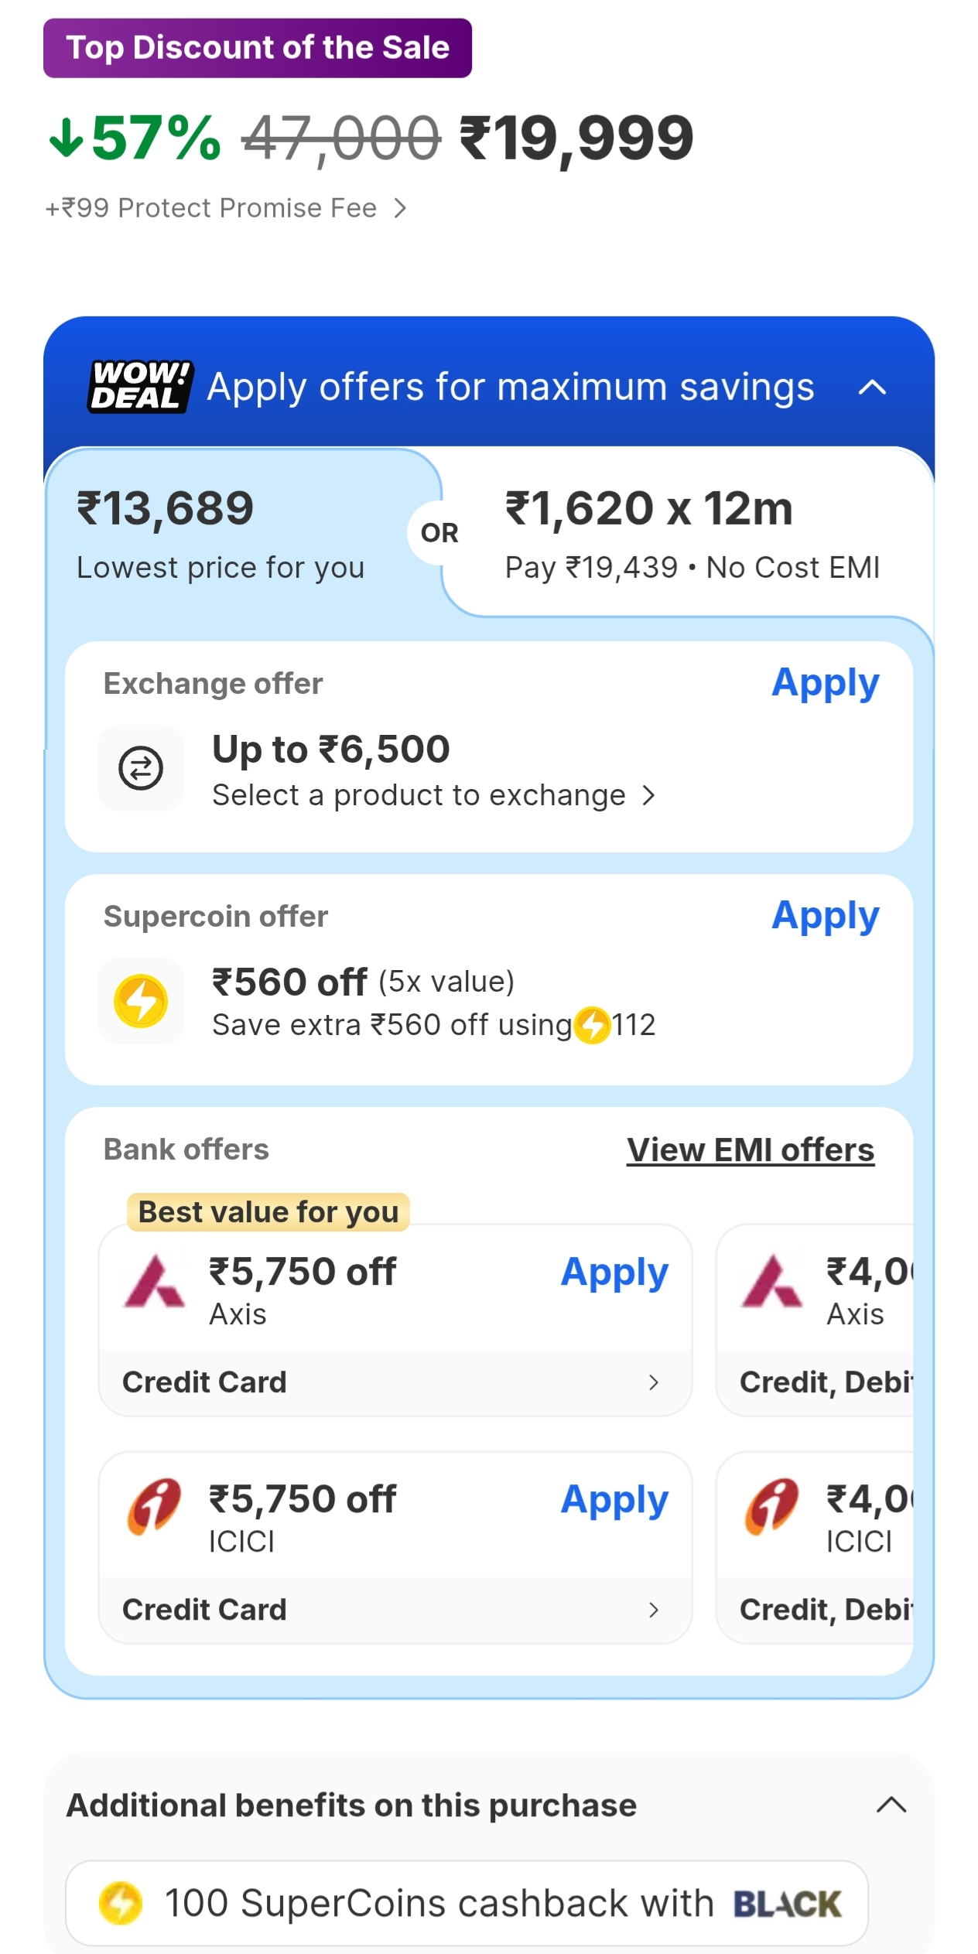The image size is (978, 1954).
Task: Open the View EMI offers link
Action: click(750, 1150)
